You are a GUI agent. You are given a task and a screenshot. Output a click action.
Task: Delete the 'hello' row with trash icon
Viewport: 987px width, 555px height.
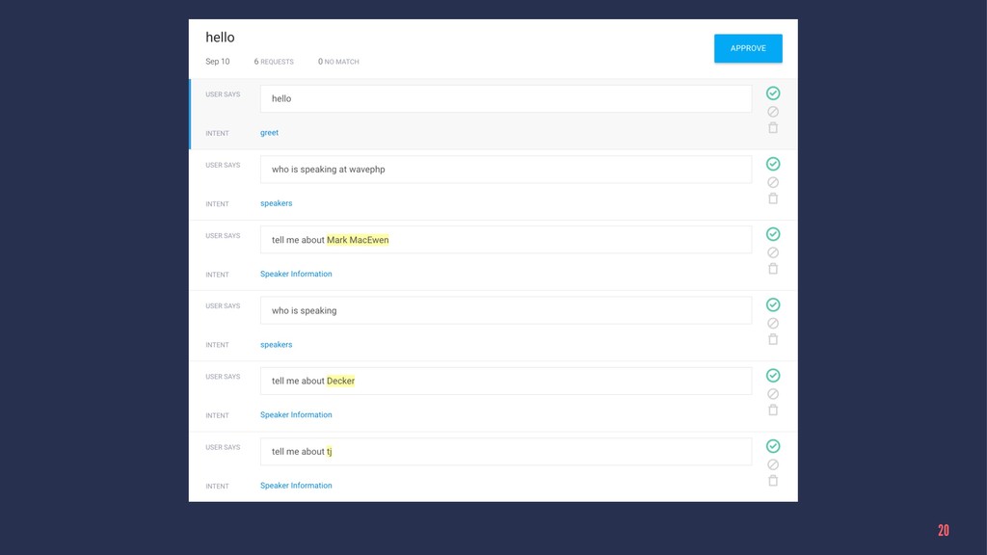click(773, 128)
